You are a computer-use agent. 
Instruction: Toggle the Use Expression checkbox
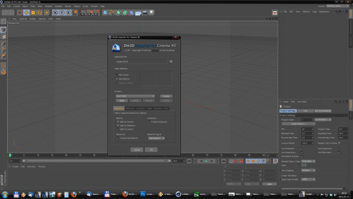pos(339,149)
